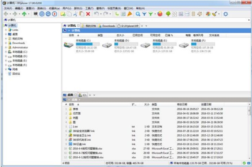Image resolution: width=252 pixels, height=167 pixels.
Task: Click the Paste clipboard icon
Action: pos(82,14)
